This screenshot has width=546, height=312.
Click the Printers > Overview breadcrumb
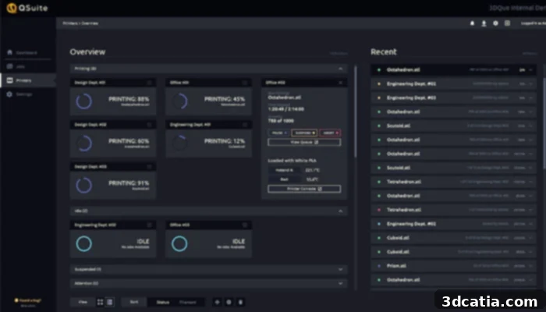[x=80, y=23]
